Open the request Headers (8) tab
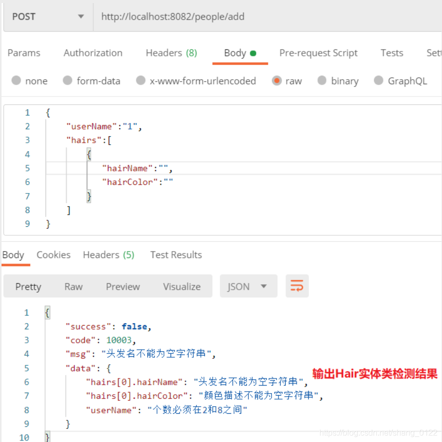This screenshot has height=442, width=442. (172, 53)
